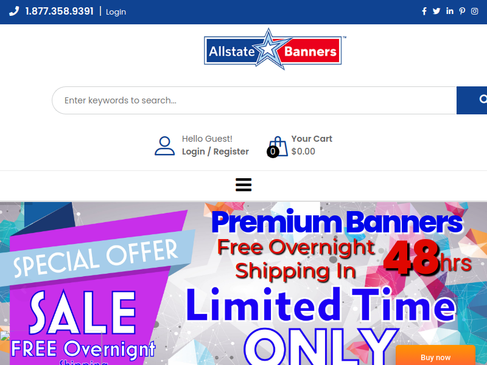Open the shopping bag cart icon
The height and width of the screenshot is (365, 487).
278,146
